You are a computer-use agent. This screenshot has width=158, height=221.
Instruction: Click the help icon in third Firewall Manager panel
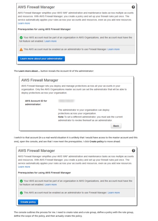[133, 151]
